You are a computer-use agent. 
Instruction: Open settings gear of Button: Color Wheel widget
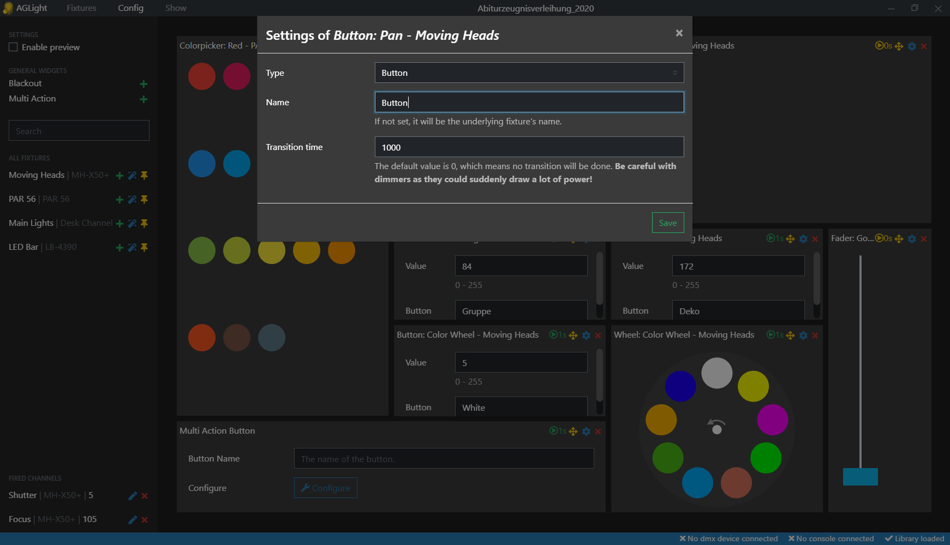pos(586,336)
